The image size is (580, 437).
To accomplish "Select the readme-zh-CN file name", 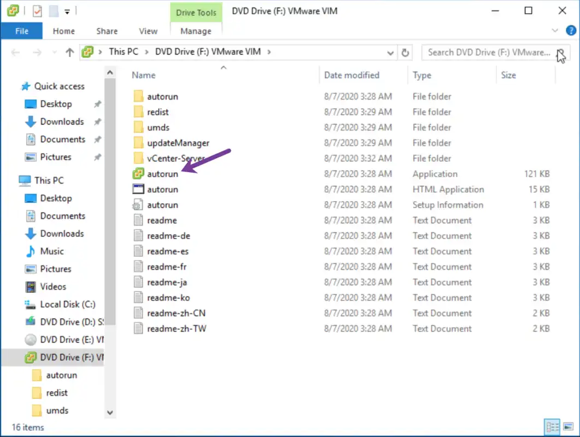I will click(176, 313).
